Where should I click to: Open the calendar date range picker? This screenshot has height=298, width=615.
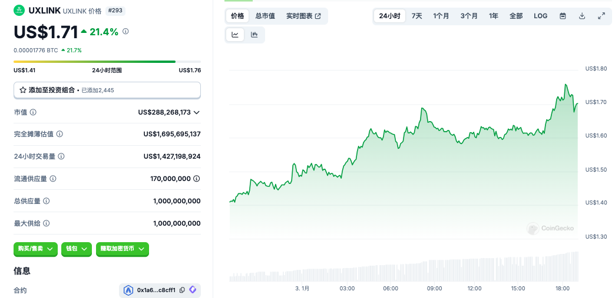click(x=563, y=16)
